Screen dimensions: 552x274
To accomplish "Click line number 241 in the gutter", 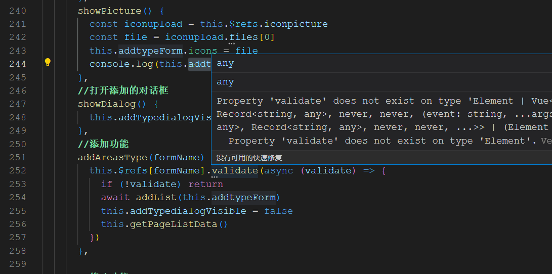I will coord(18,24).
